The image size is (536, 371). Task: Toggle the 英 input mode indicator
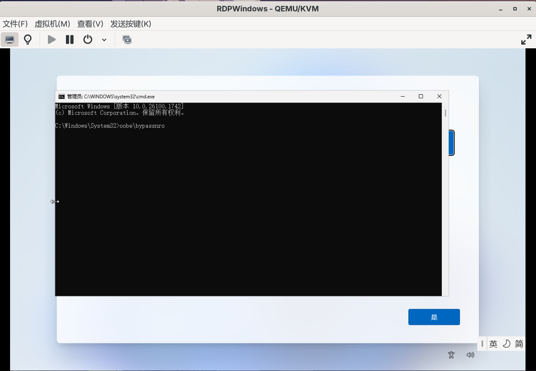pos(493,344)
